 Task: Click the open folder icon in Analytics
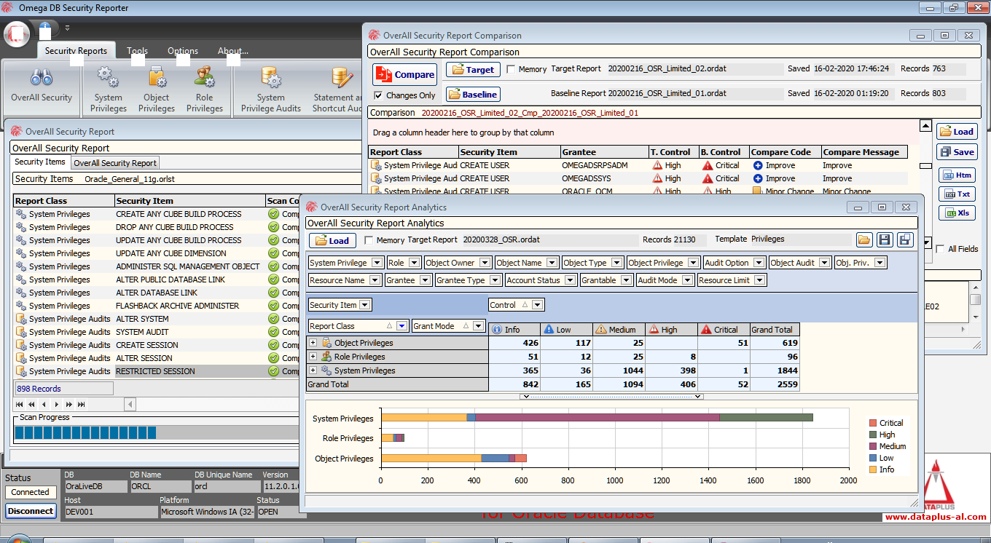pyautogui.click(x=864, y=239)
